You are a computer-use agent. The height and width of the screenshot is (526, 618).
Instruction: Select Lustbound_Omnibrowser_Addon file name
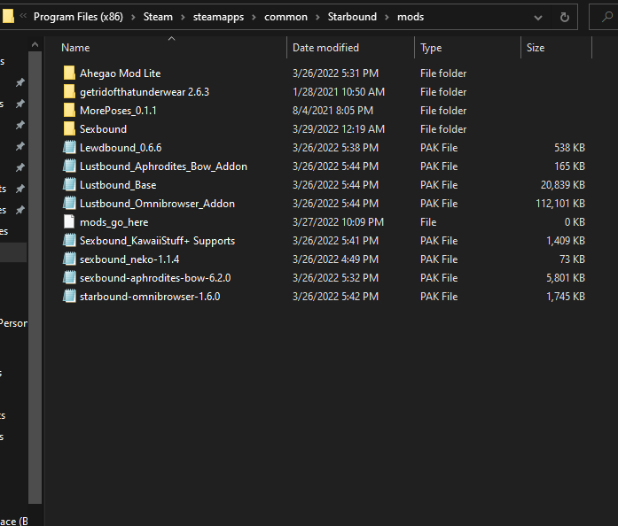(x=157, y=203)
